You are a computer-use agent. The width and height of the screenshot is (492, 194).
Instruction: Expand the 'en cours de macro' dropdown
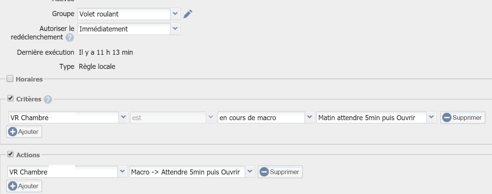click(x=309, y=118)
